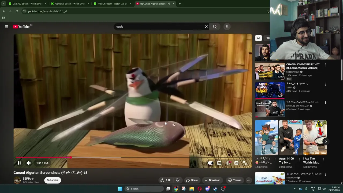Like the video with 2.2k likes
This screenshot has height=193, width=343.
(x=166, y=180)
